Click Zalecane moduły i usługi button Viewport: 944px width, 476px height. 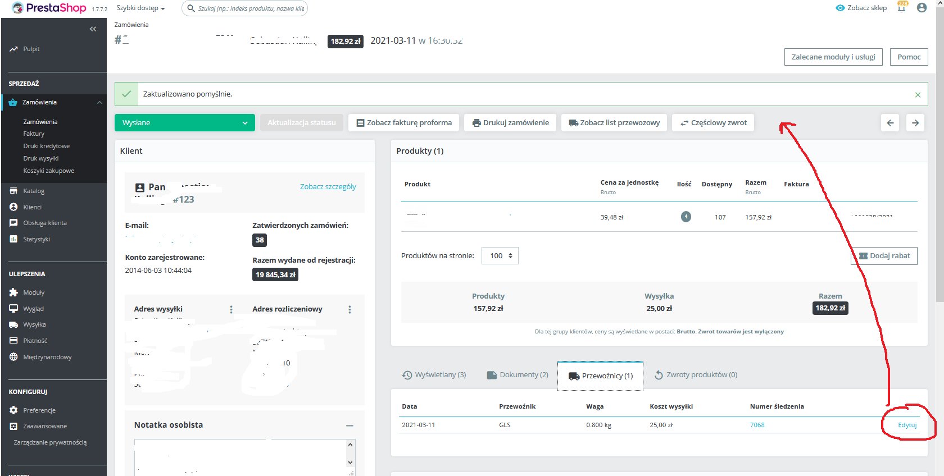coord(833,57)
